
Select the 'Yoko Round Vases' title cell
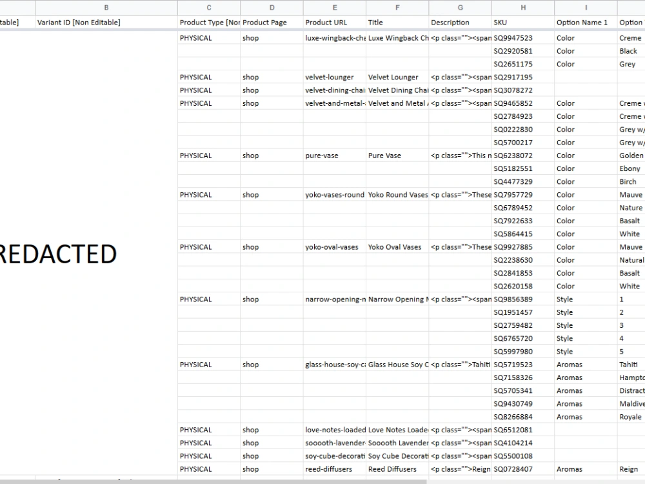397,195
